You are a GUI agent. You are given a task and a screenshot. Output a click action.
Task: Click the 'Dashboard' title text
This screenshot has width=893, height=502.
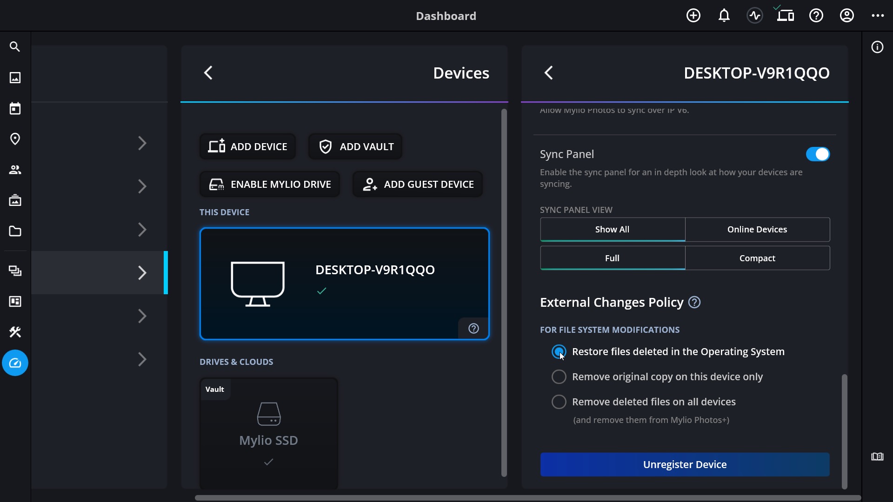(x=446, y=16)
